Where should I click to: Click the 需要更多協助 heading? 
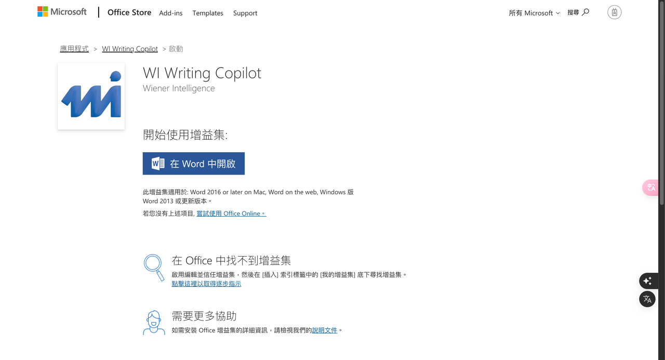pos(204,316)
